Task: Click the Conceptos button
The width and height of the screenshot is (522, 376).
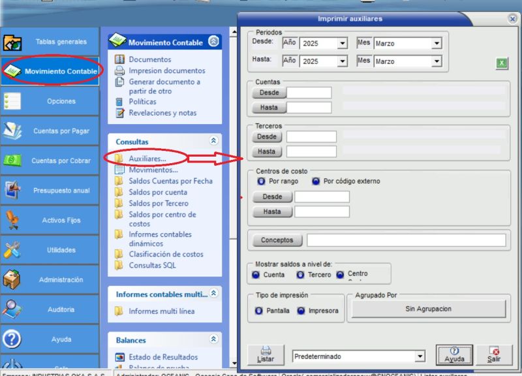Action: click(277, 240)
